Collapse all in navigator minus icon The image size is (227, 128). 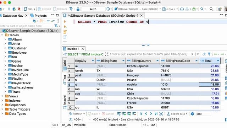pyautogui.click(x=48, y=21)
